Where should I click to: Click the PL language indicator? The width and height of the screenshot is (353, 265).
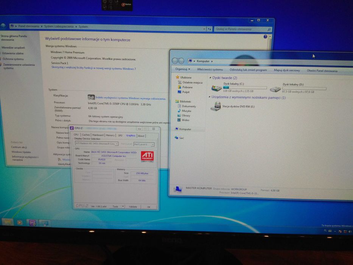[325, 231]
